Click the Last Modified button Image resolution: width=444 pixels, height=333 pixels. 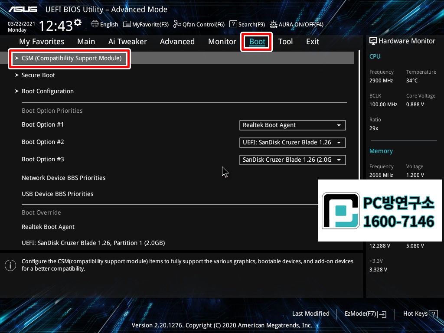310,314
